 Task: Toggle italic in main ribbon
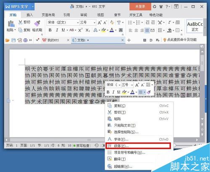tap(57, 30)
